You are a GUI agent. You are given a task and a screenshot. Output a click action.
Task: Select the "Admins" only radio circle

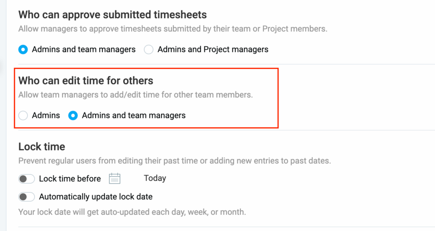click(23, 115)
